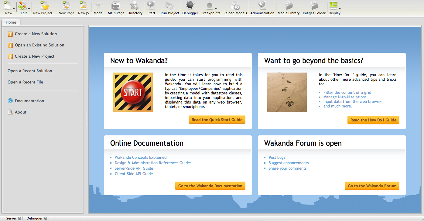Open the Images Folder from the toolbar
424x221 pixels.
click(314, 6)
